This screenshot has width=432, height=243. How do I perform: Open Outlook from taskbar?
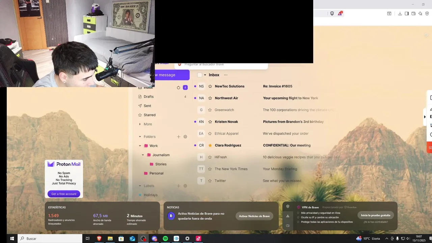click(132, 239)
